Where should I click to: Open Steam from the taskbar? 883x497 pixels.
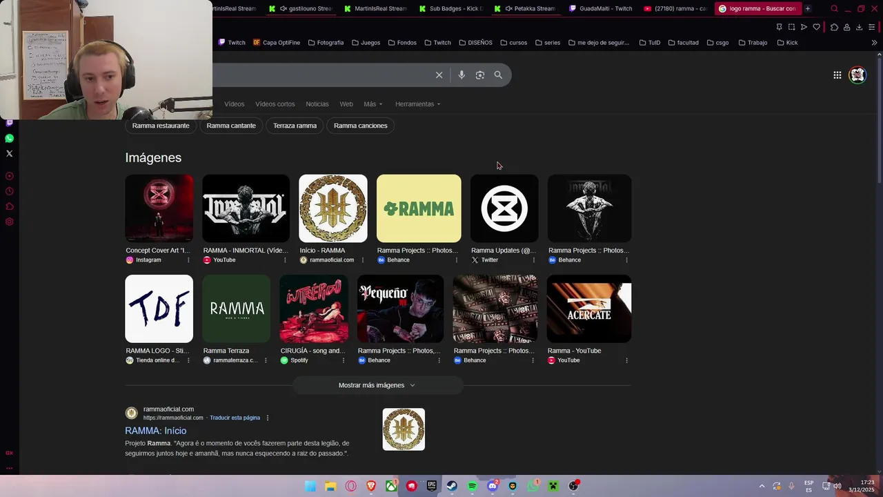click(452, 486)
